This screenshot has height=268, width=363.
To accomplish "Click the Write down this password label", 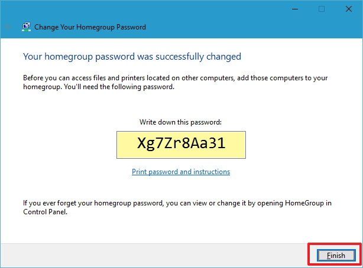I will coord(180,122).
